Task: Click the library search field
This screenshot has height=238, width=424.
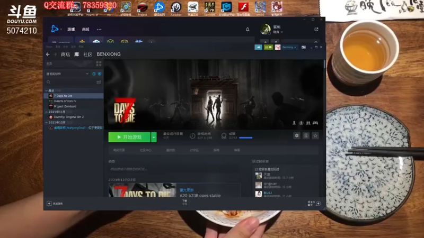Action: [x=71, y=82]
